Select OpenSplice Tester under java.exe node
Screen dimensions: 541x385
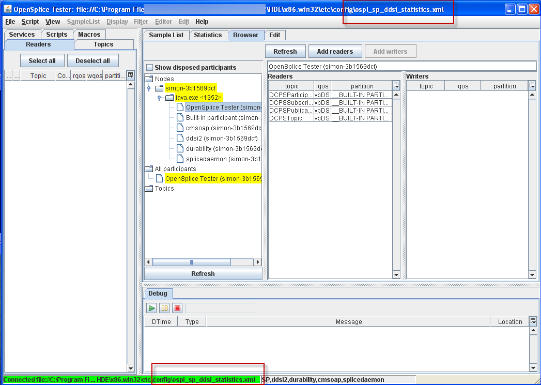(223, 107)
